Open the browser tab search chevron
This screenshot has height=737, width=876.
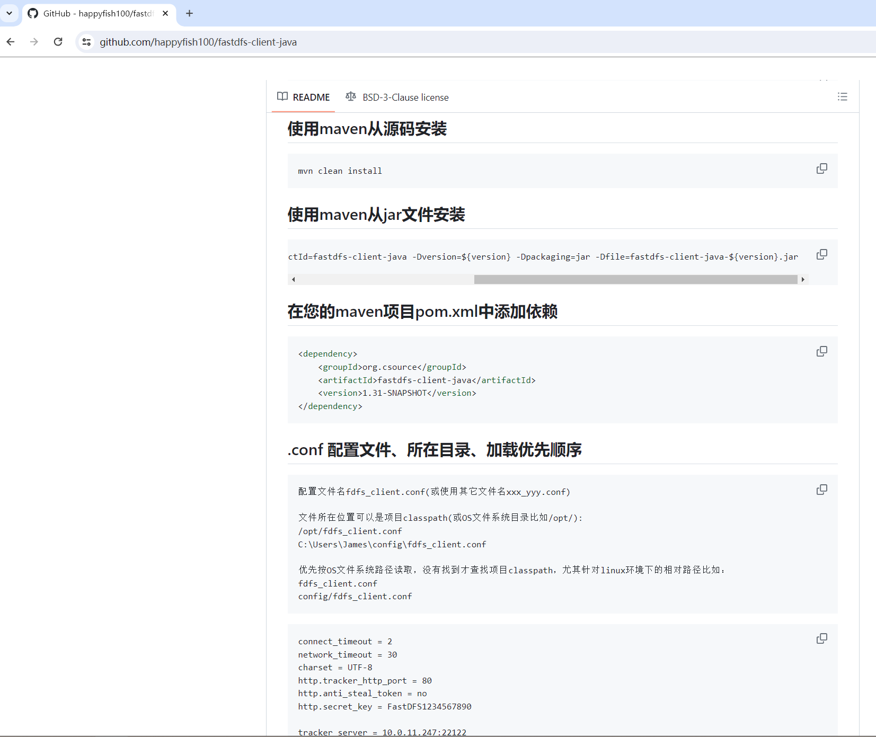coord(9,13)
